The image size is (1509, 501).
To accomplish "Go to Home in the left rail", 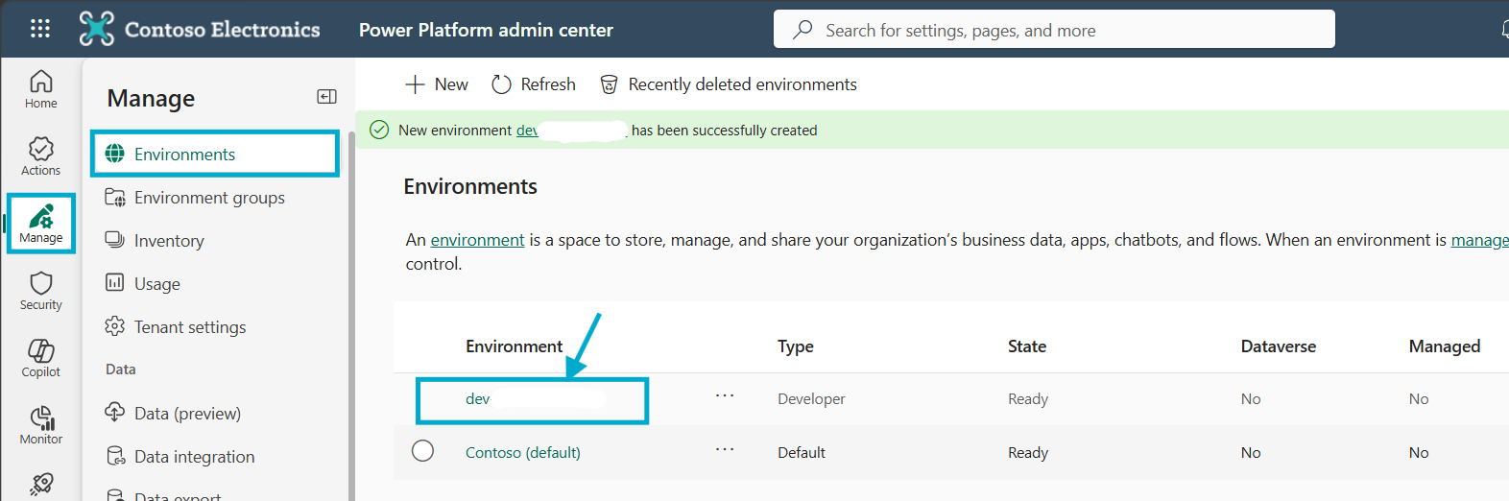I will 40,89.
